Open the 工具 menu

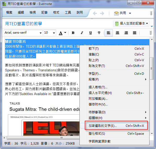[x=68, y=13]
